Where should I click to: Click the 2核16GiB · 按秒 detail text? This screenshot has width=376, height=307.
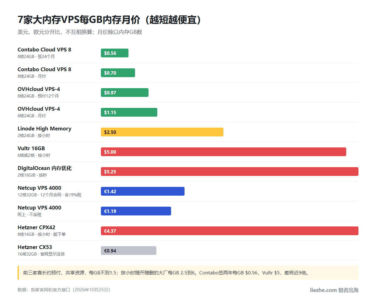(32, 175)
